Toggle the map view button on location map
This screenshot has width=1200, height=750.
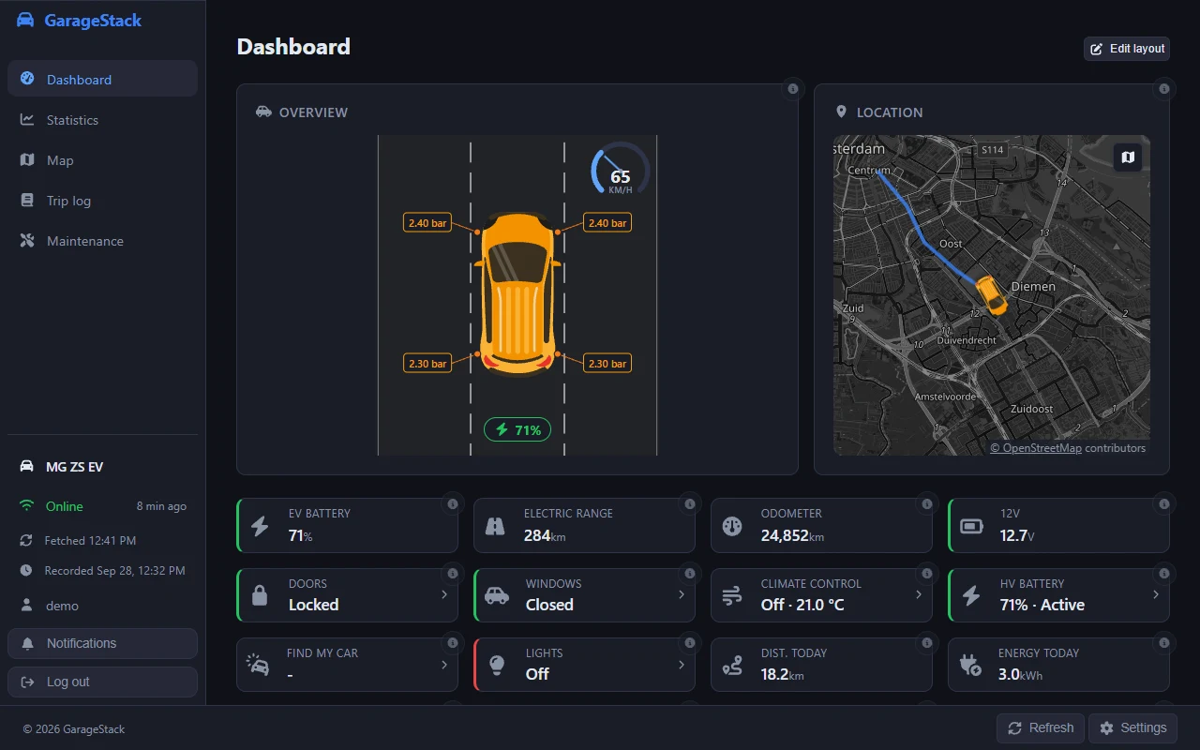[1128, 157]
